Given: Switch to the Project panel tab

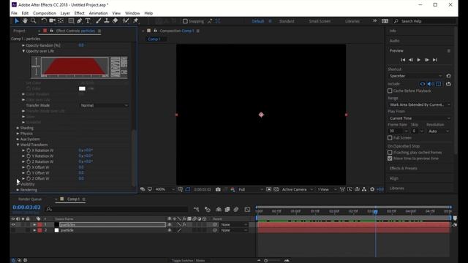Looking at the screenshot, I should point(19,31).
